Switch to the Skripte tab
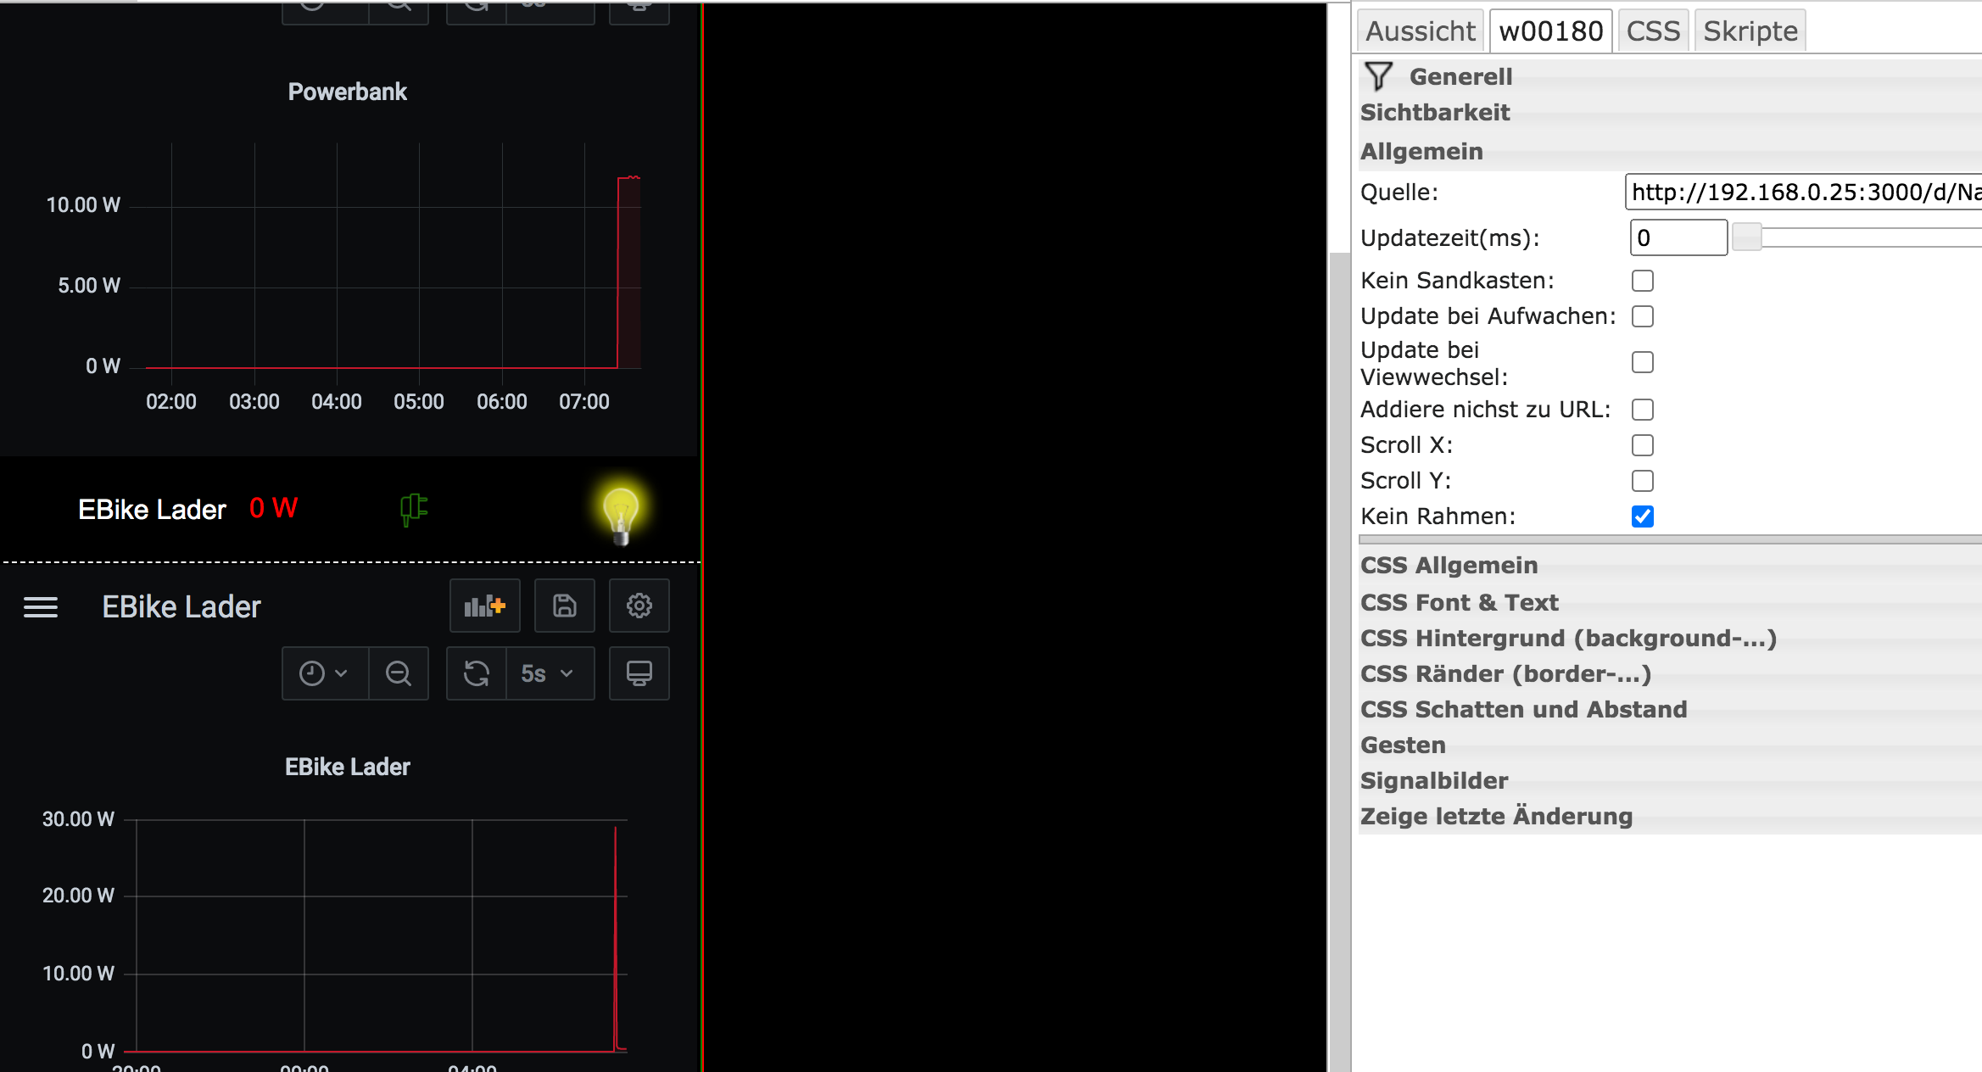Viewport: 1982px width, 1072px height. (1750, 31)
